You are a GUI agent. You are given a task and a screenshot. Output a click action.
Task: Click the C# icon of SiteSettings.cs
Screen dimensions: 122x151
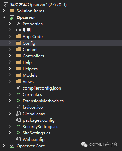[x=18, y=133]
